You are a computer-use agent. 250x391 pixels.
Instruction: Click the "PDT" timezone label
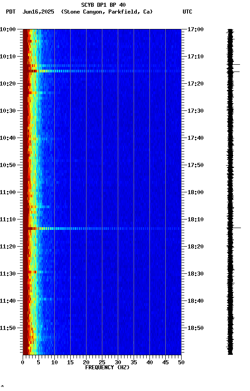[x=11, y=12]
